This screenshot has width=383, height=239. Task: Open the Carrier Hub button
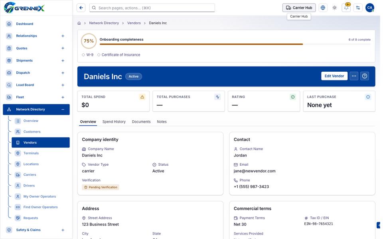[299, 8]
